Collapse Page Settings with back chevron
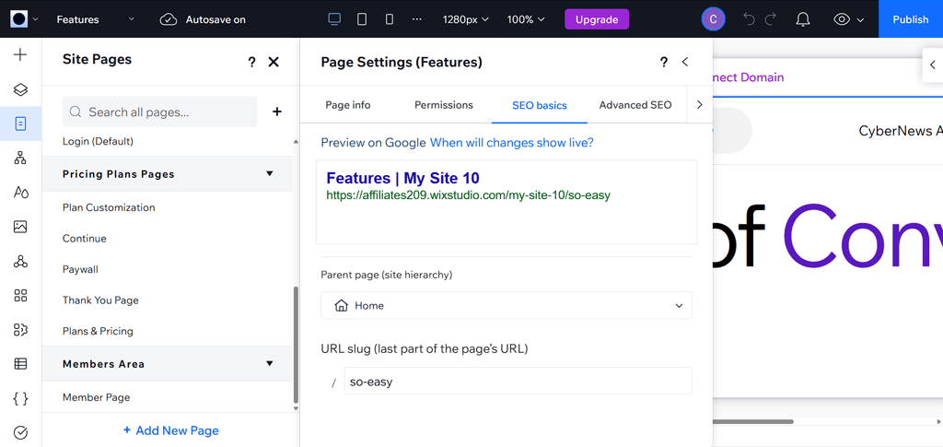 tap(684, 62)
